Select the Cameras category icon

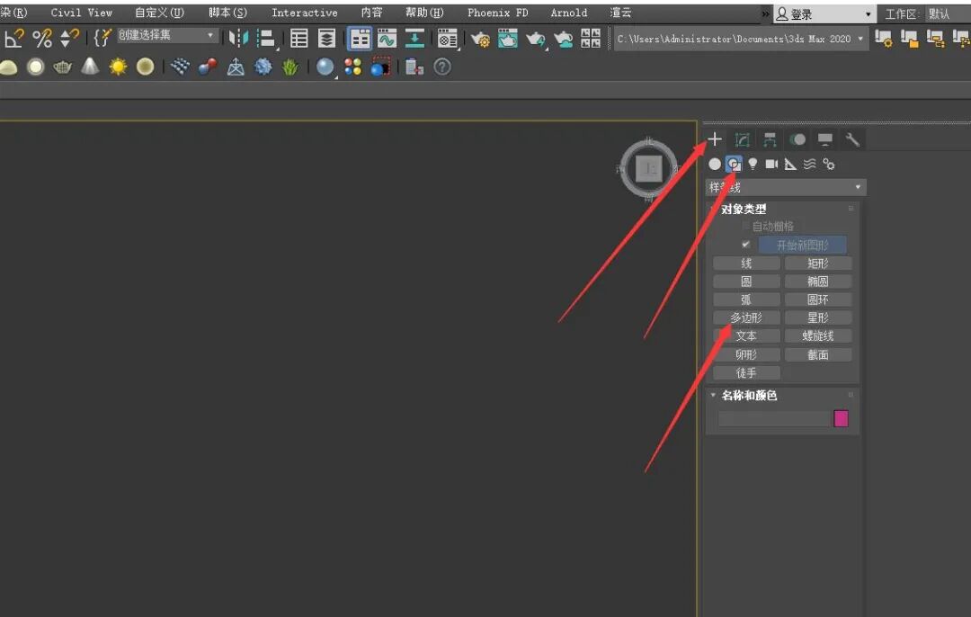point(771,165)
